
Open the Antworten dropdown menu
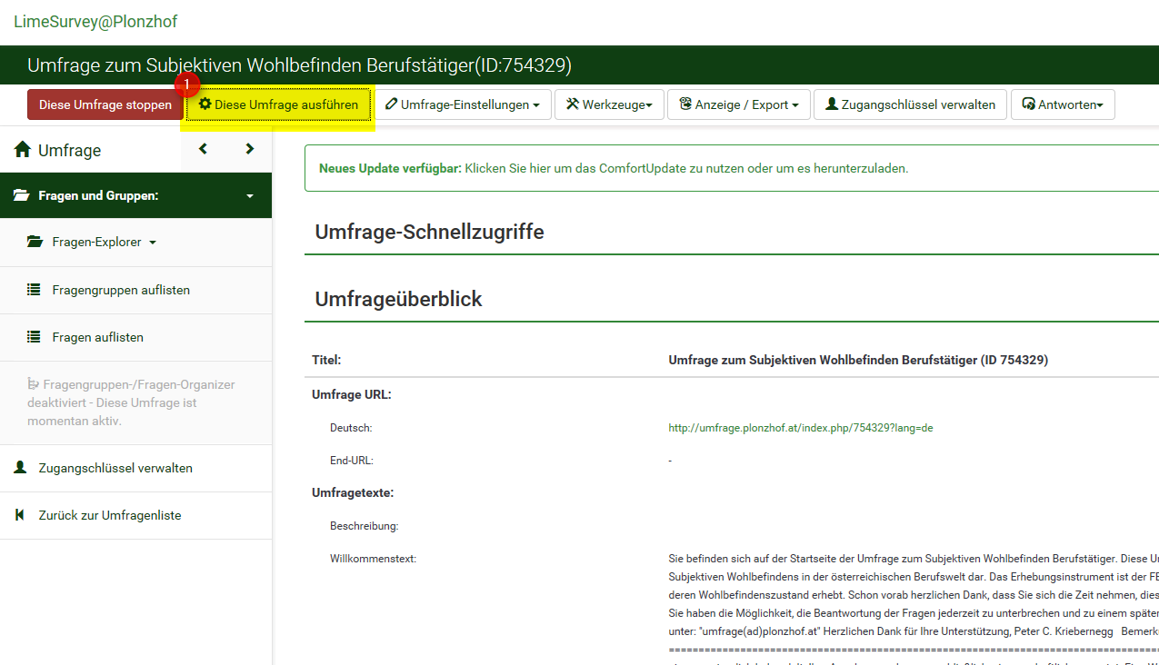coord(1062,104)
